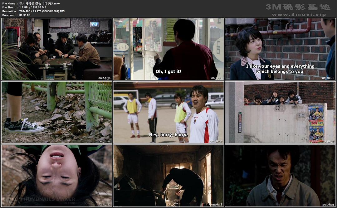Open the upside-down face thumbnail
The image size is (337, 208).
click(56, 175)
